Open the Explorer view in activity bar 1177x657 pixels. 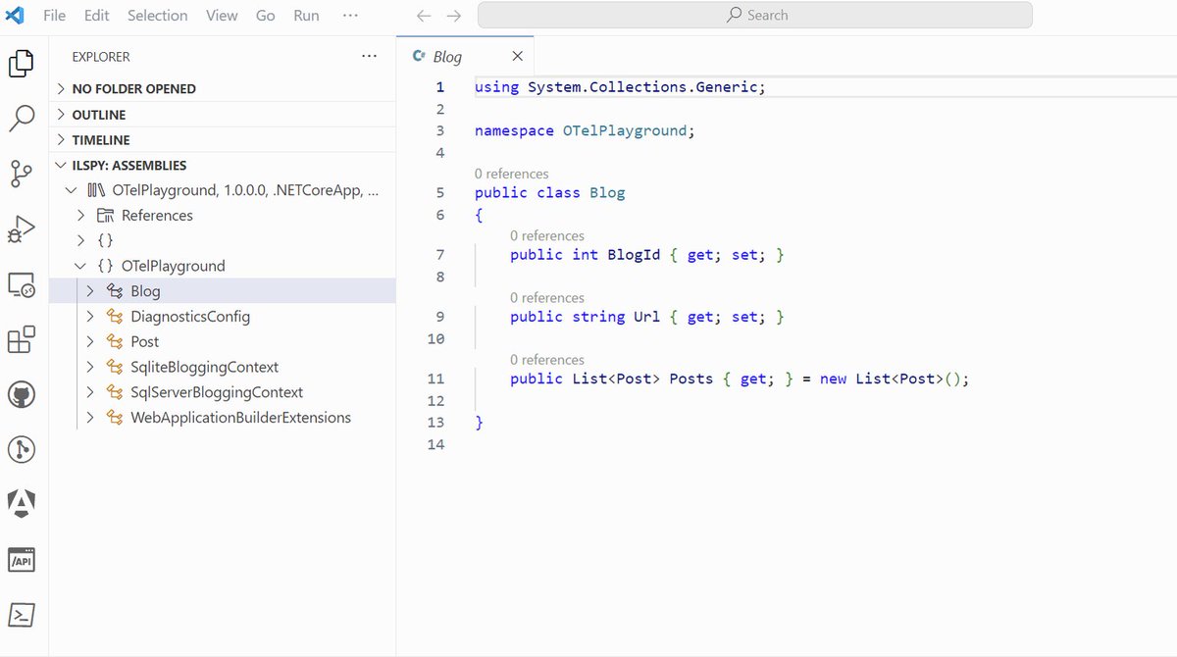(22, 64)
